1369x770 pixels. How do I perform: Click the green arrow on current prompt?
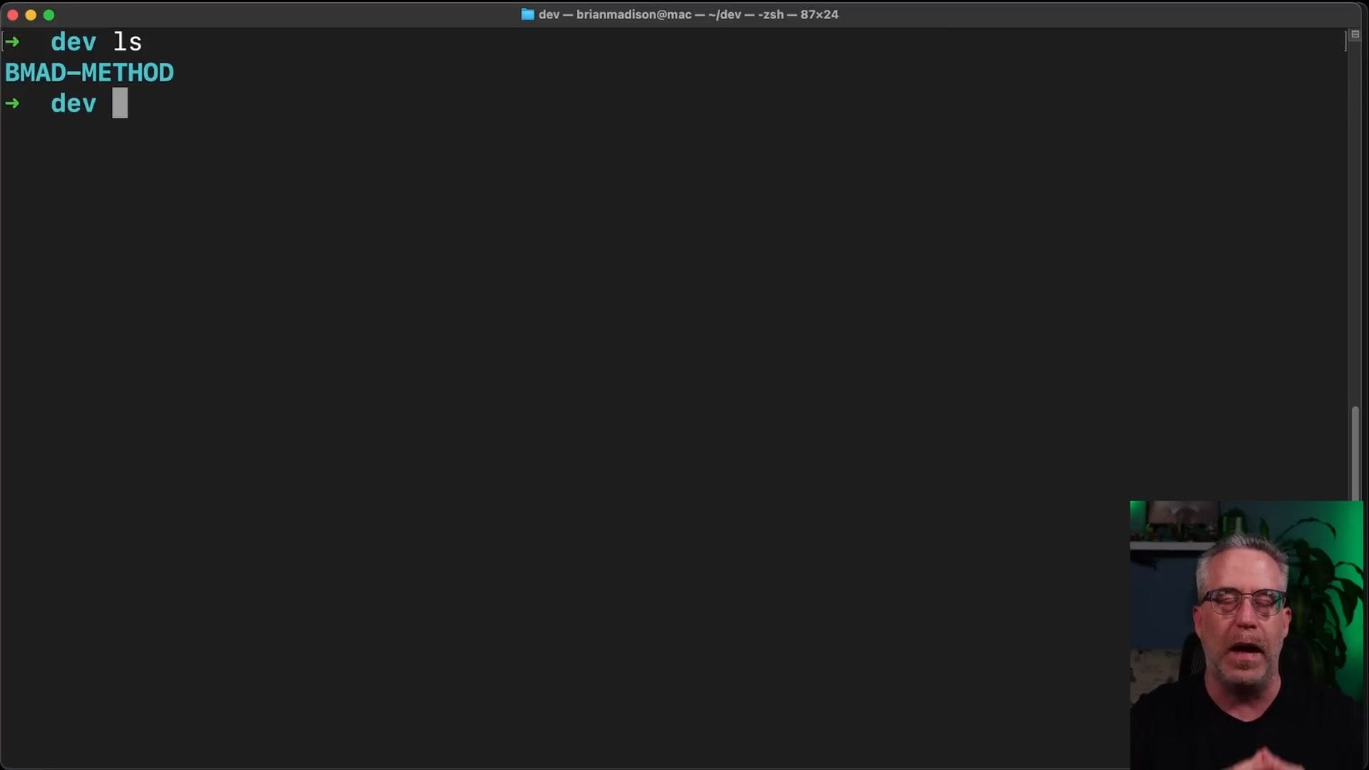pyautogui.click(x=12, y=104)
